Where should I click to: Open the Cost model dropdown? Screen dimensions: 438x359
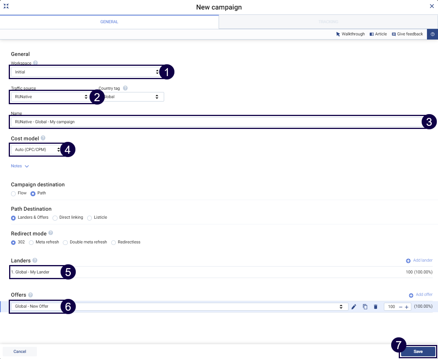37,150
